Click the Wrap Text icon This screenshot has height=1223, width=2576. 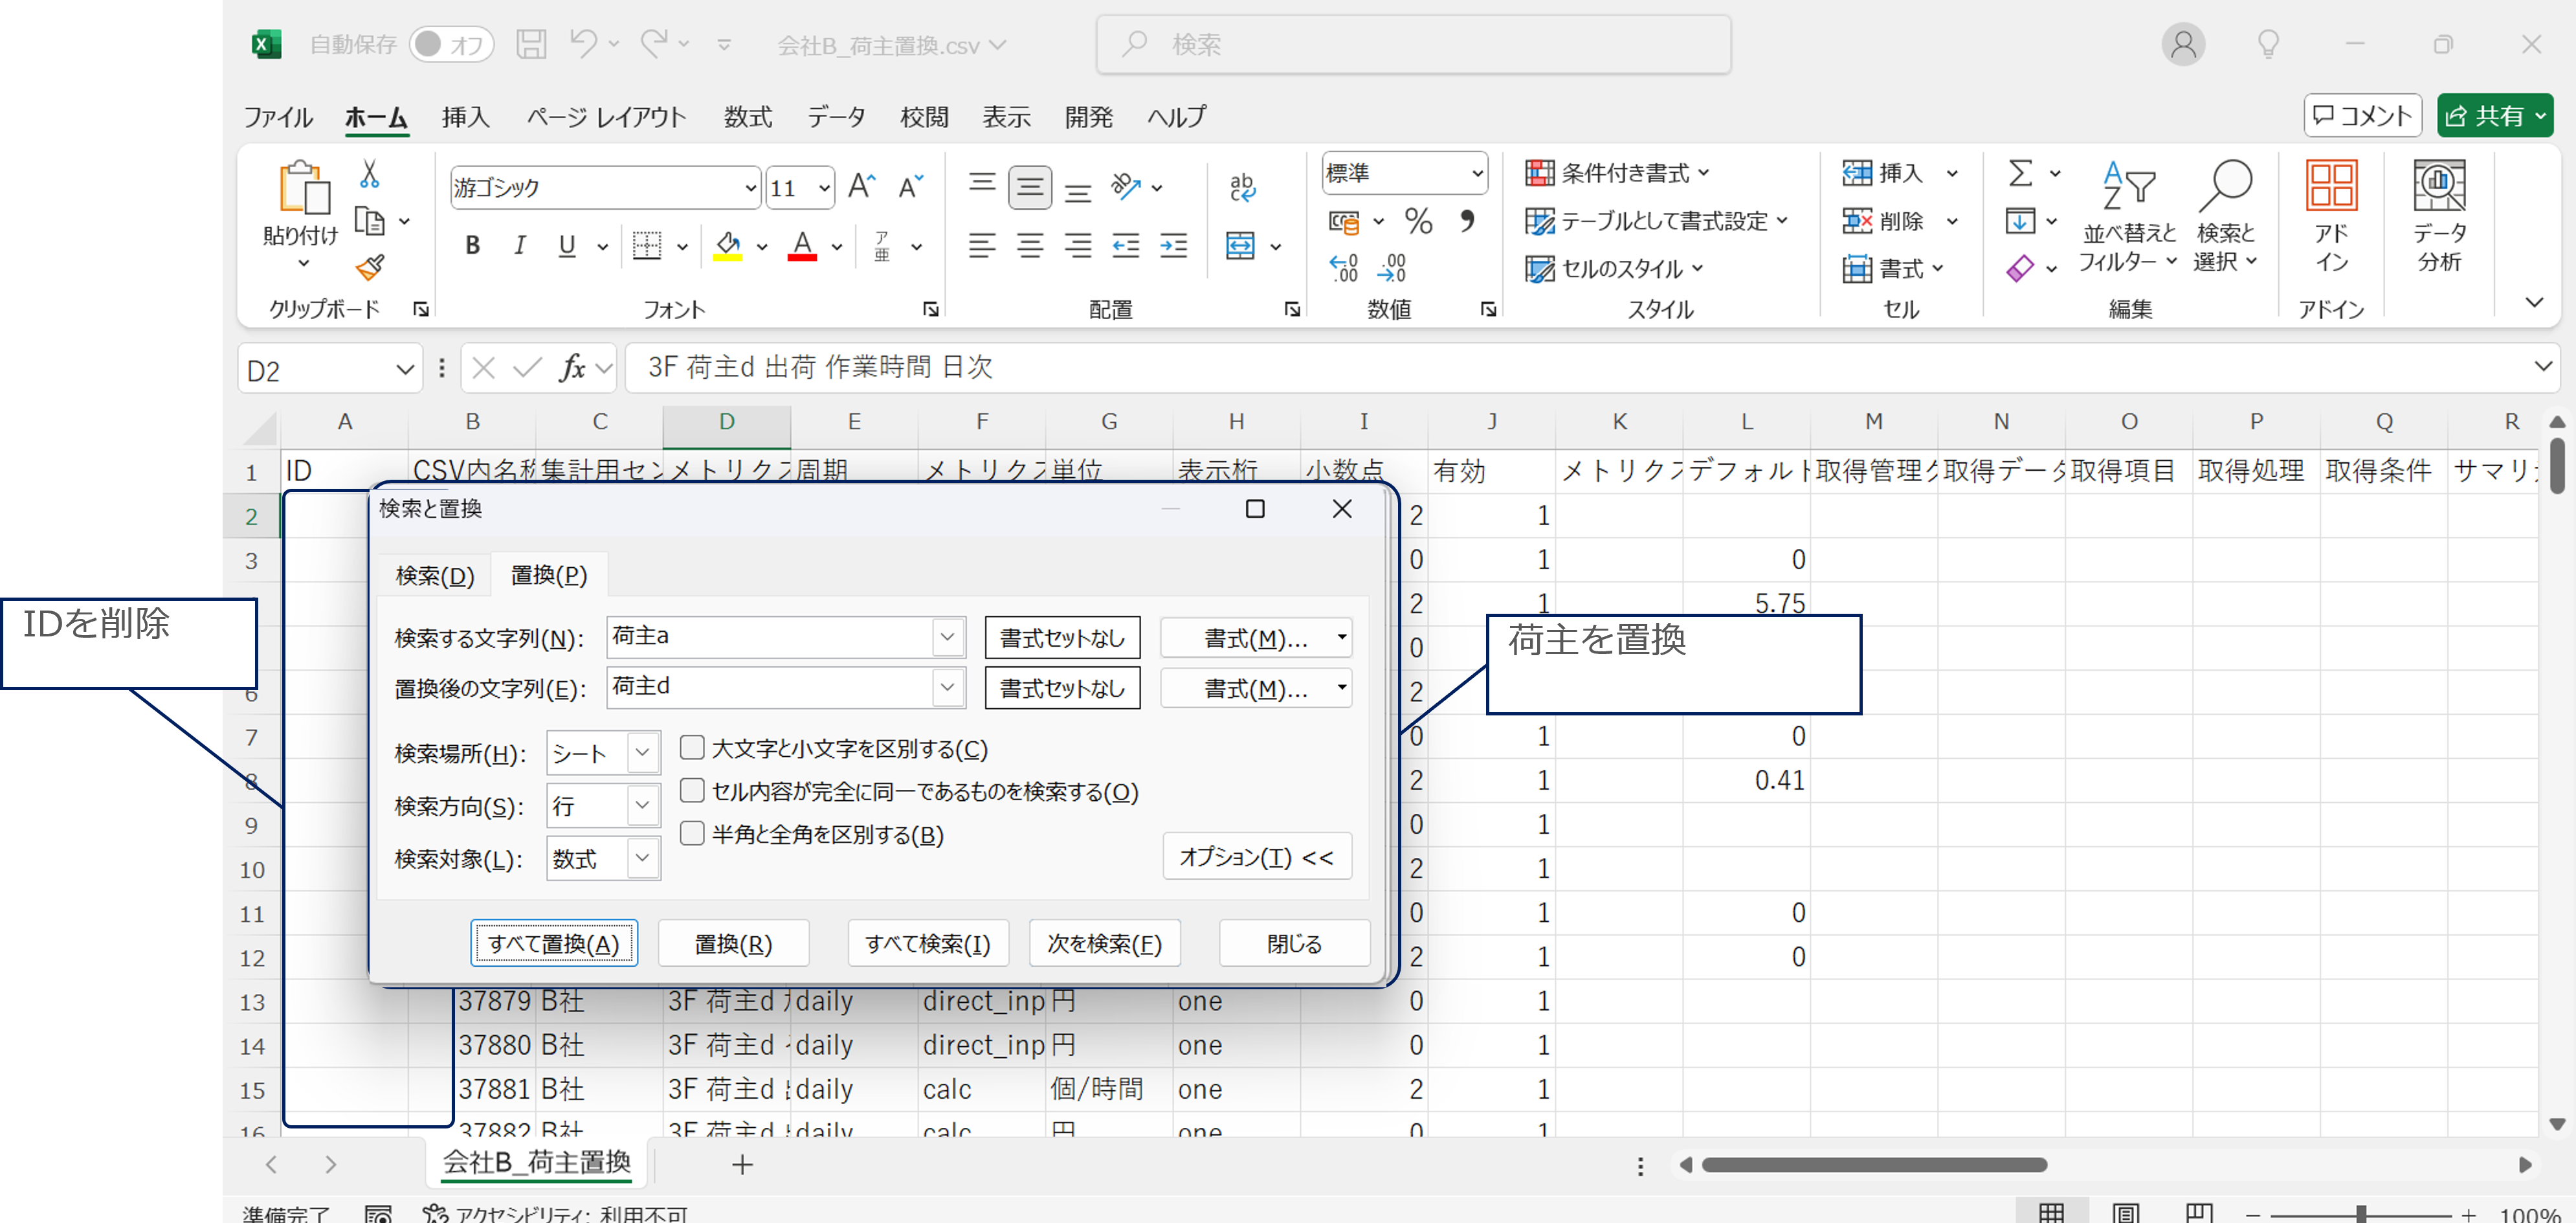point(1242,187)
